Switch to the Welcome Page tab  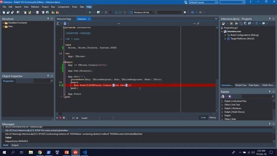click(64, 19)
